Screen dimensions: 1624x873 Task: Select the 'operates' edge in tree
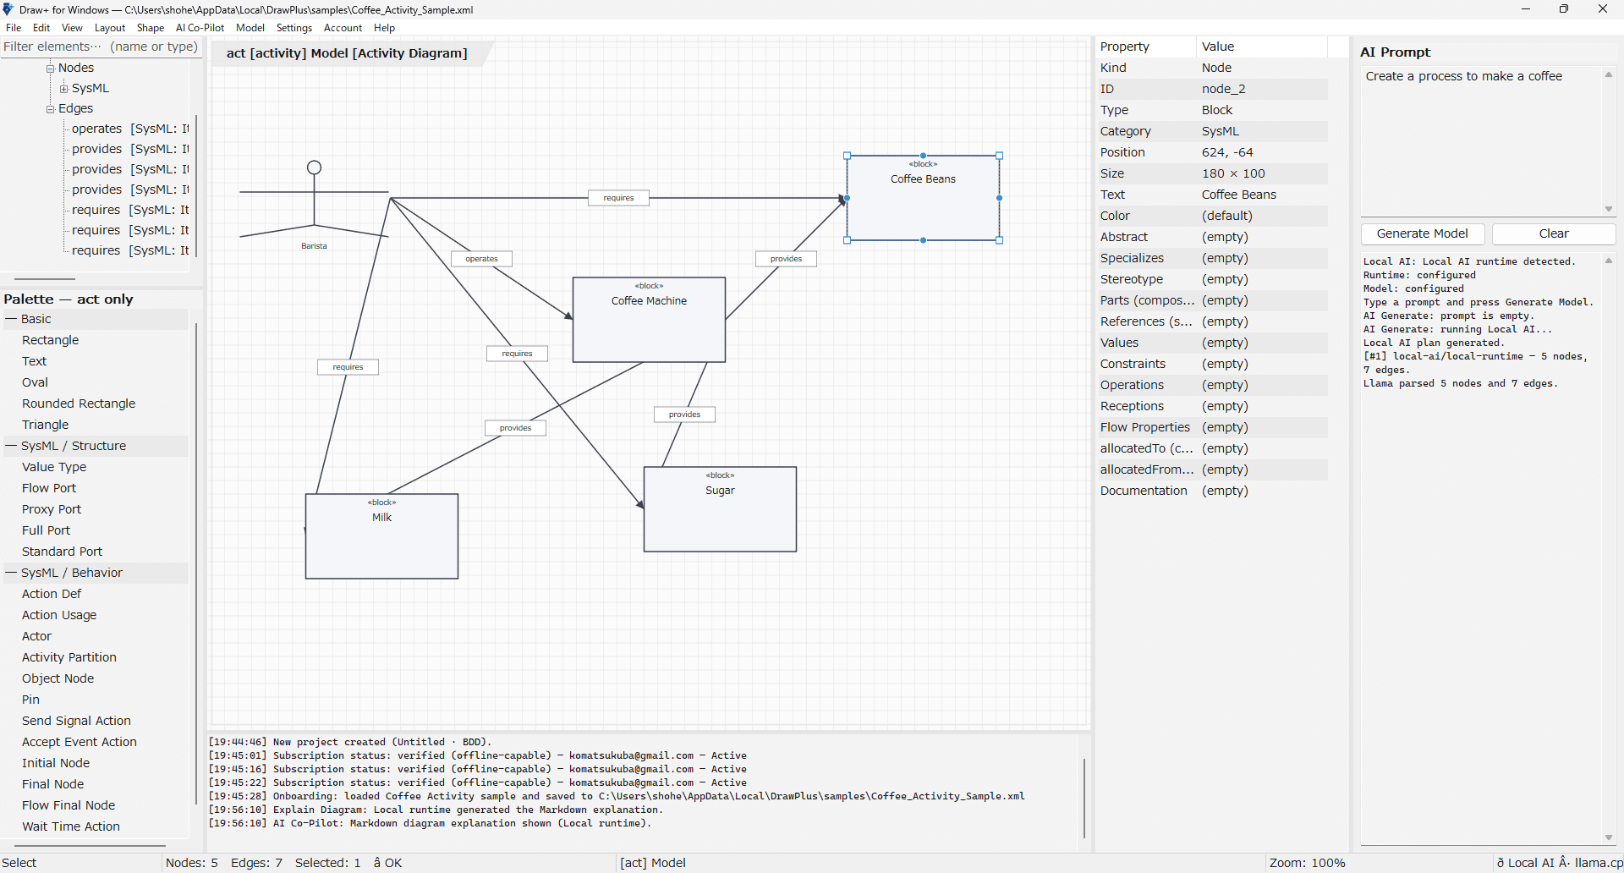pos(130,129)
